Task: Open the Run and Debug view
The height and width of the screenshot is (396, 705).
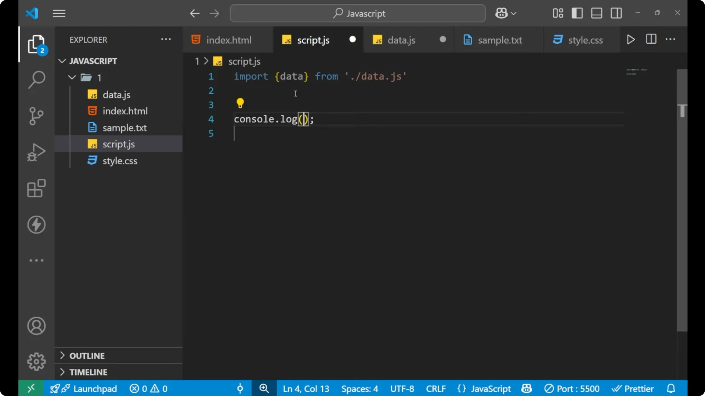Action: click(x=36, y=152)
